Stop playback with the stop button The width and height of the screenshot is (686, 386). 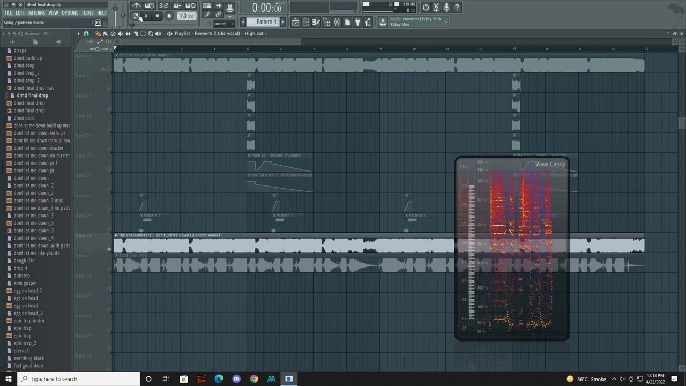coord(157,16)
